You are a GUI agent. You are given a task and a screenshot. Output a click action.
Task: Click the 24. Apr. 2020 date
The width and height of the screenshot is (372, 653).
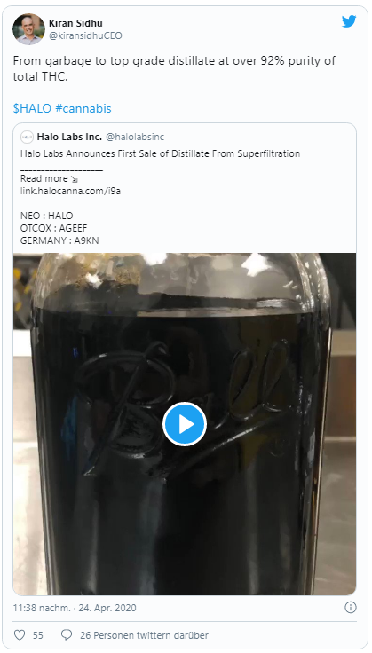coord(107,608)
